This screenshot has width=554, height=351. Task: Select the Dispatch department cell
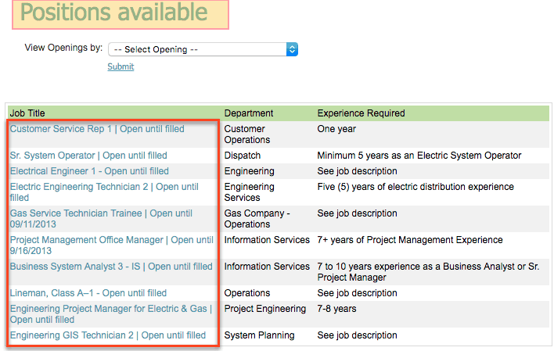(x=243, y=156)
